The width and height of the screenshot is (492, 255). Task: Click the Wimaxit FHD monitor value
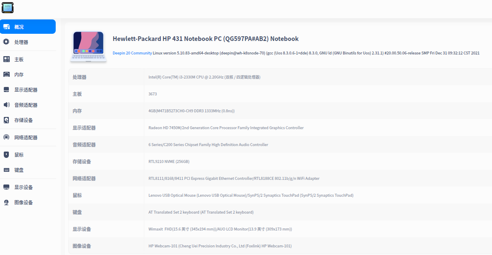coord(220,229)
